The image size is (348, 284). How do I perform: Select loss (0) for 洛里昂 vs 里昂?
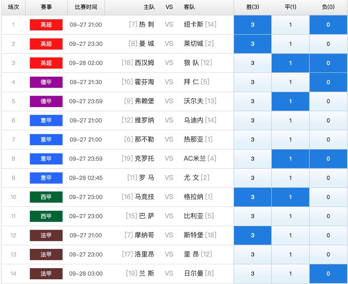328,254
